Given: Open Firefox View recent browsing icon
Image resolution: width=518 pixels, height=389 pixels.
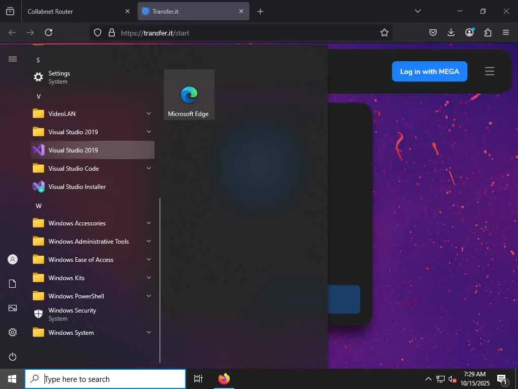Looking at the screenshot, I should tap(10, 11).
